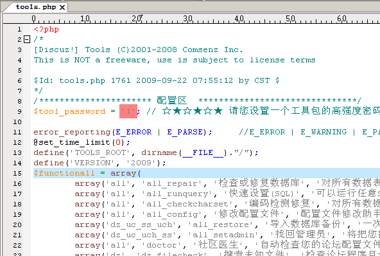Viewport: 380px width, 256px height.
Task: Click the $functionall variable on line 15
Action: 64,173
